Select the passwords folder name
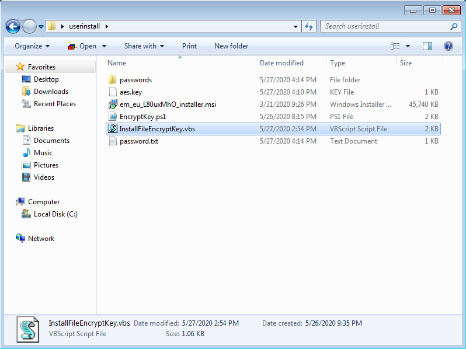This screenshot has width=466, height=349. 136,80
